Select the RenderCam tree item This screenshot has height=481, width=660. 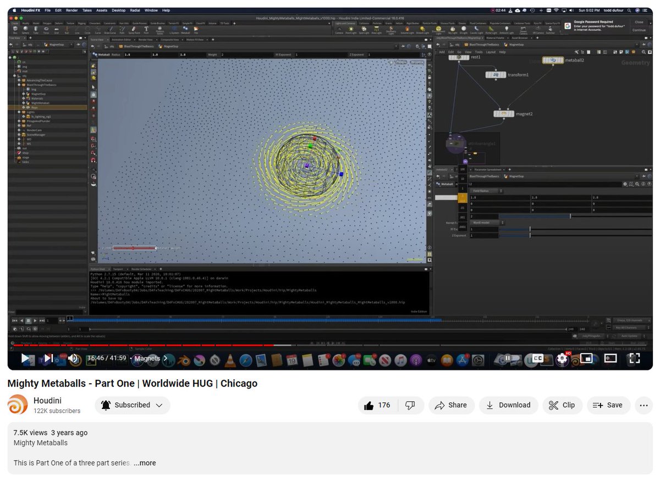coord(34,130)
